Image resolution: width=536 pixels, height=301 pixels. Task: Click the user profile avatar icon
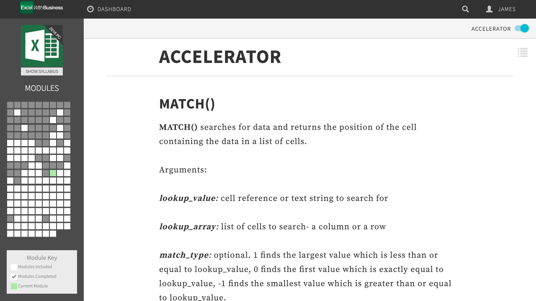click(x=489, y=9)
